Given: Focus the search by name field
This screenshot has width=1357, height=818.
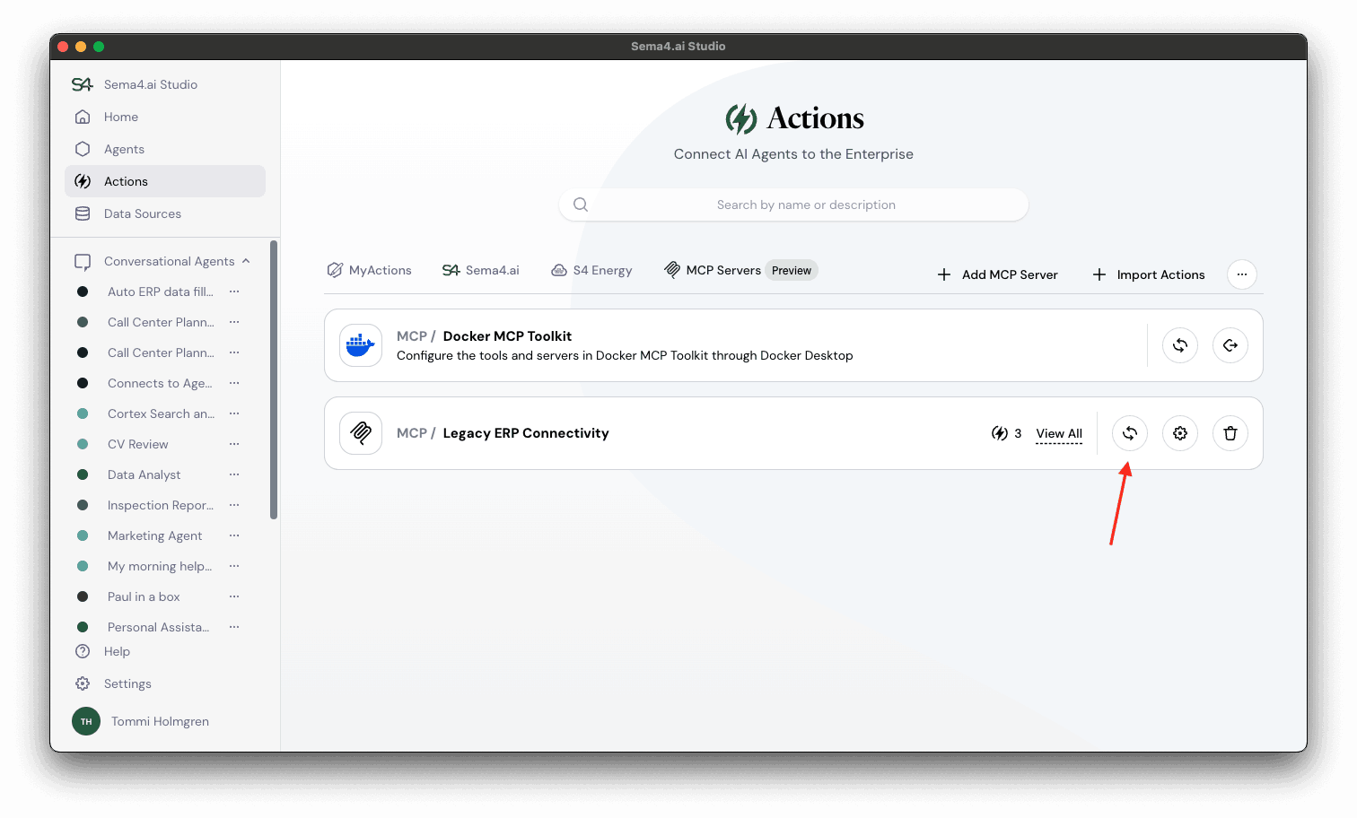Looking at the screenshot, I should pyautogui.click(x=805, y=204).
